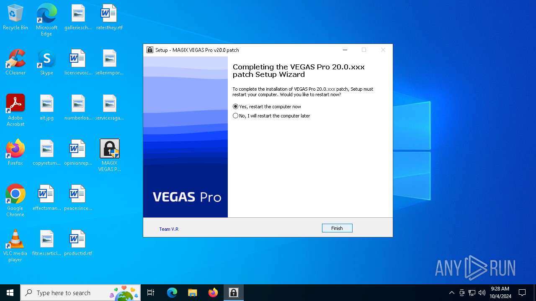Click the setup lock icon in title bar

150,50
